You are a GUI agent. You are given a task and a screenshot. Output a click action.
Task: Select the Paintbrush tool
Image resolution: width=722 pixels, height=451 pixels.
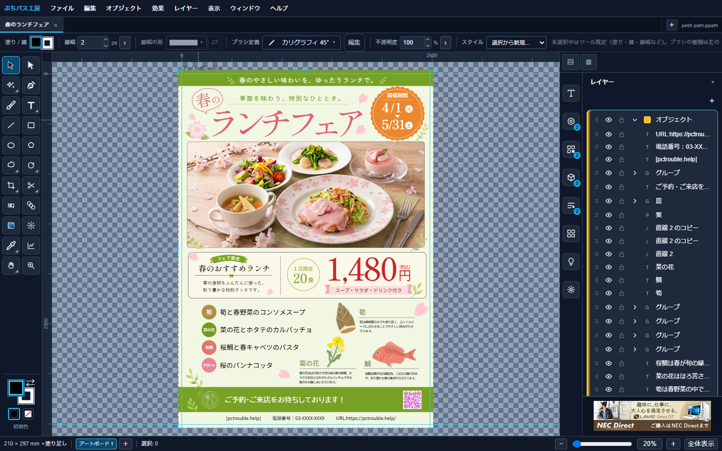[x=11, y=105]
